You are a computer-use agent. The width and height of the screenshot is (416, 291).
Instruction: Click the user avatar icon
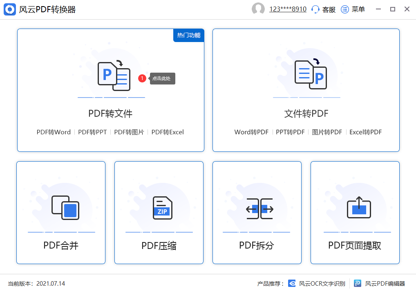[x=258, y=9]
